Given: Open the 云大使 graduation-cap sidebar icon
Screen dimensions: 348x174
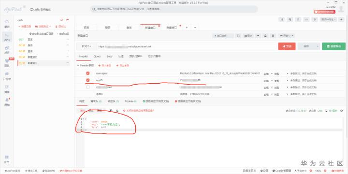Looking at the screenshot, I should [7, 76].
